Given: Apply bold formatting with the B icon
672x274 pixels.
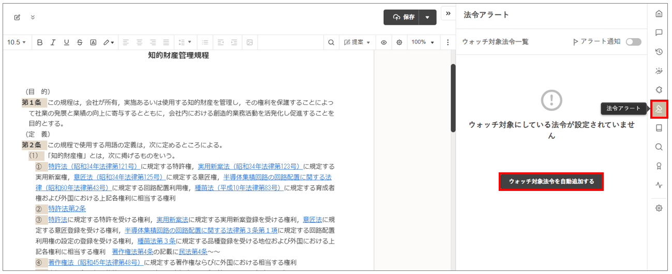Looking at the screenshot, I should click(40, 42).
